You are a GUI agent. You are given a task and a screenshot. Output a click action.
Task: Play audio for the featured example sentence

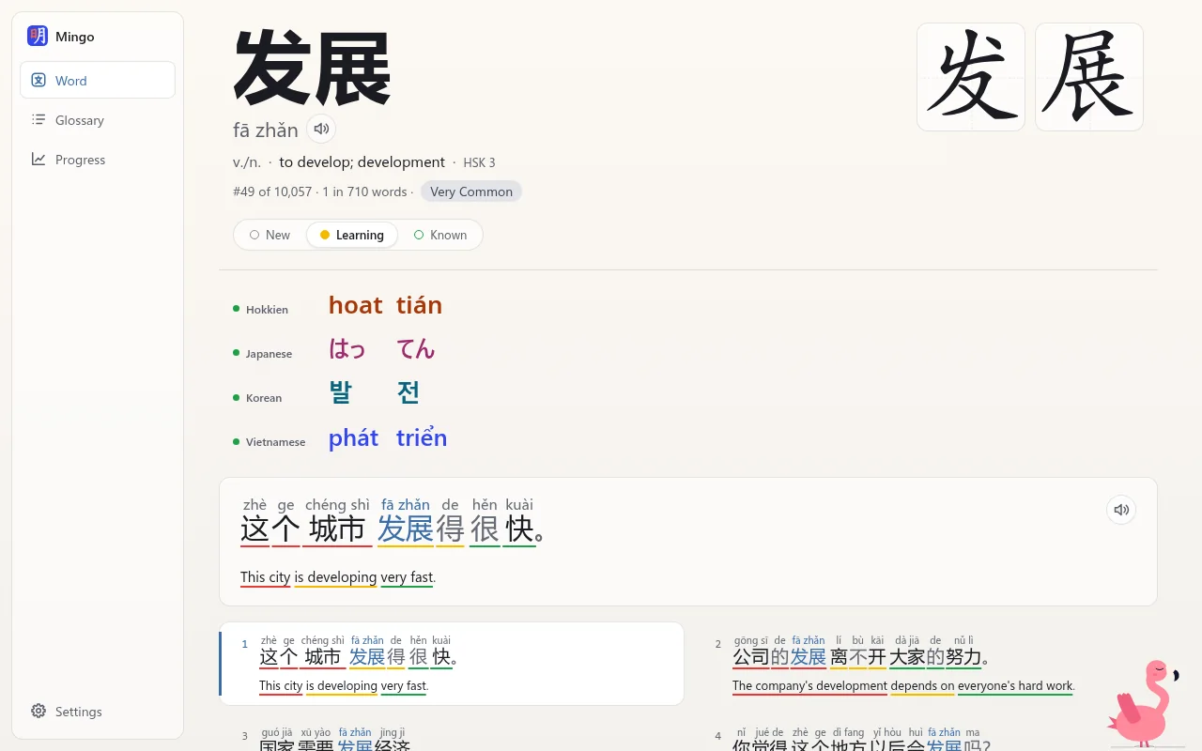(1121, 510)
